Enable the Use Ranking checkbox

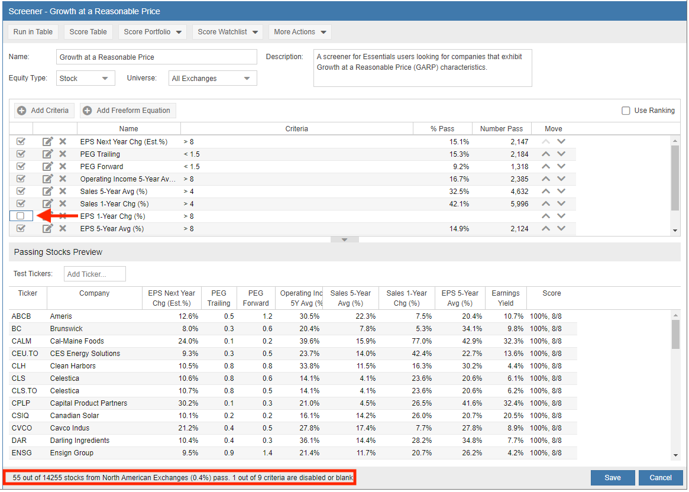(x=626, y=111)
